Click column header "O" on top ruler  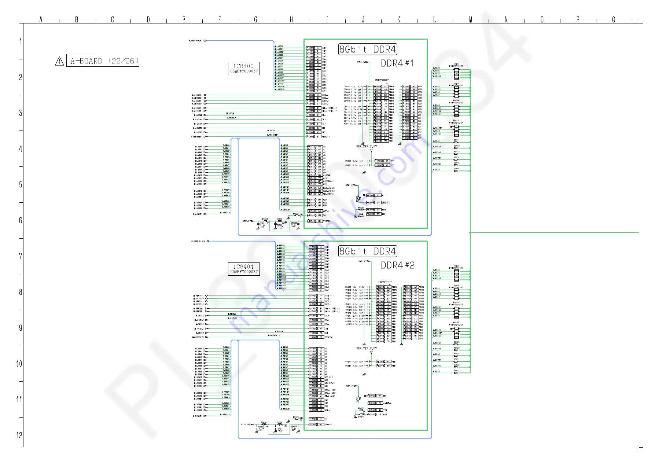point(542,19)
